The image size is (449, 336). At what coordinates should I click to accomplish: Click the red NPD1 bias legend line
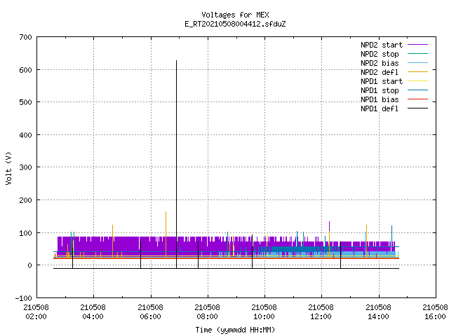pos(417,99)
